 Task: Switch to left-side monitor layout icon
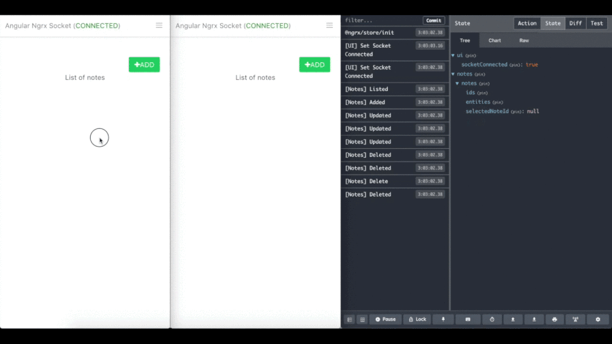click(x=350, y=319)
